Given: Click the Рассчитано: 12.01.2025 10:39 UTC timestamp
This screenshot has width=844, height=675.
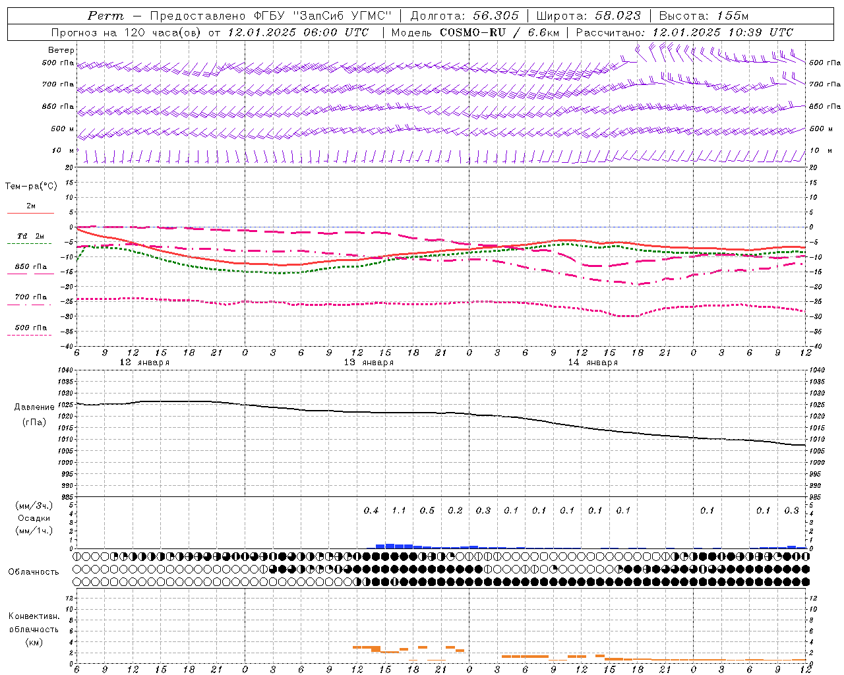Looking at the screenshot, I should click(x=684, y=32).
